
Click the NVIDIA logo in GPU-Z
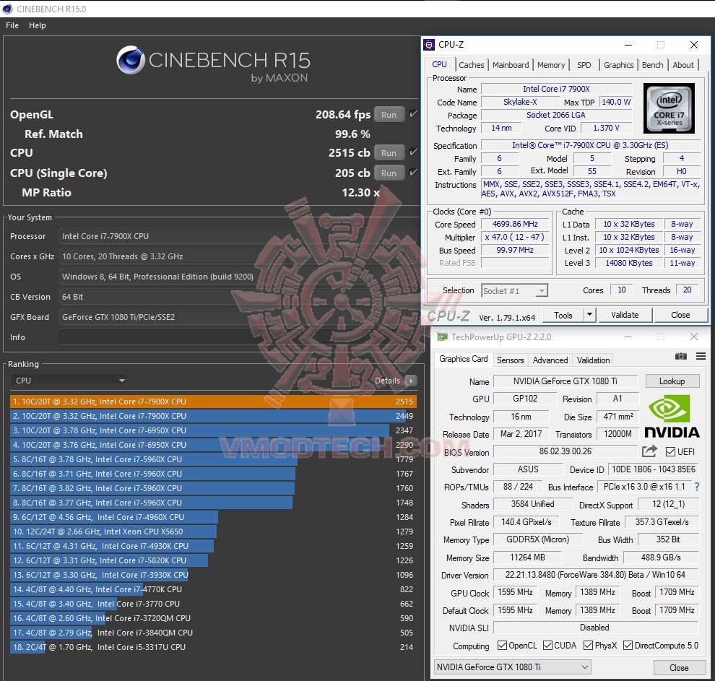(x=672, y=416)
